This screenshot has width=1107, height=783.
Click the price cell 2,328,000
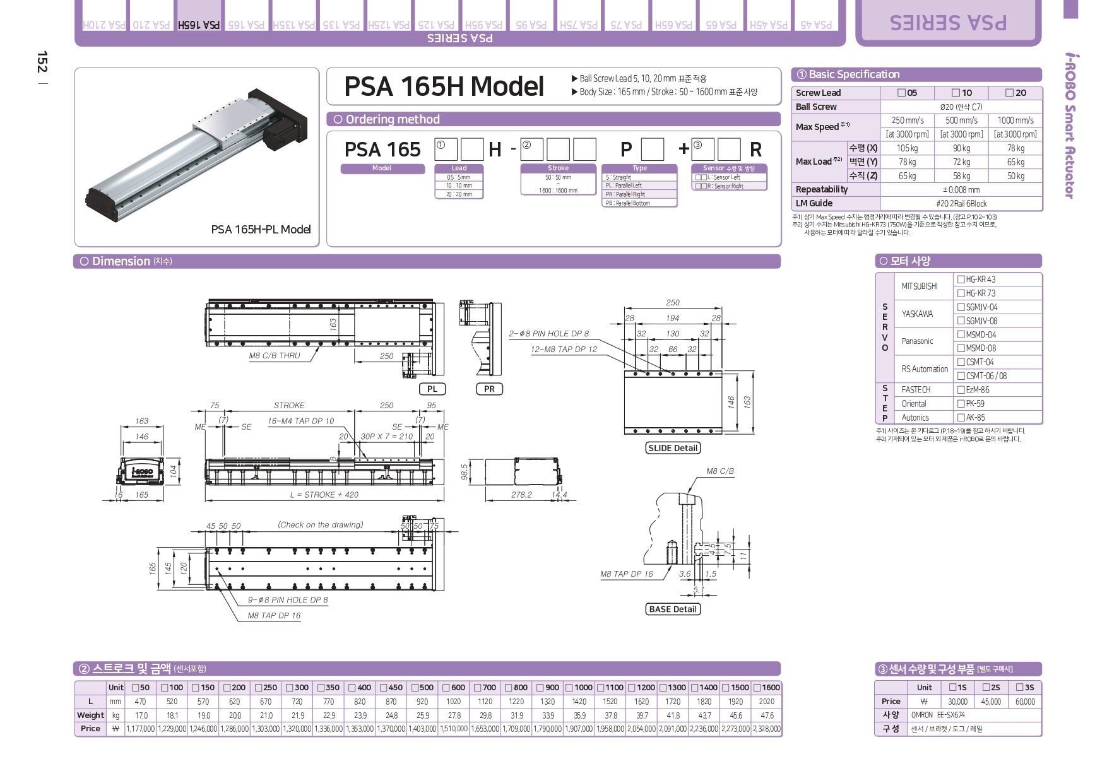coord(766,729)
